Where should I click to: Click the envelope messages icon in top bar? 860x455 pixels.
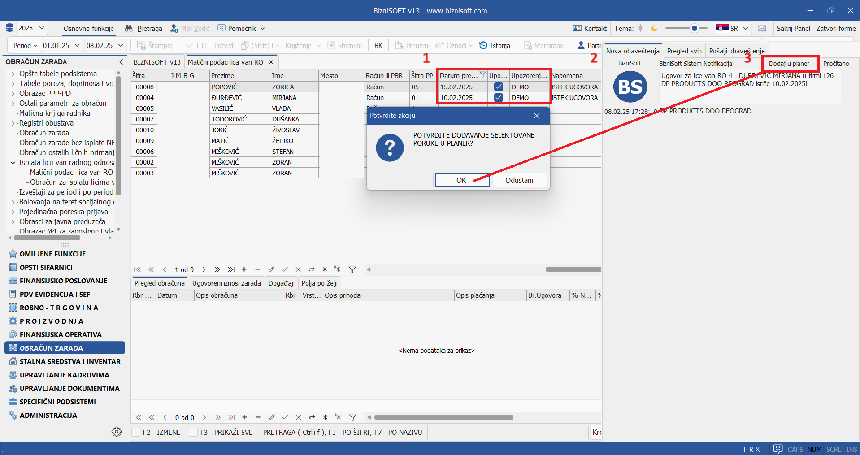pyautogui.click(x=762, y=28)
